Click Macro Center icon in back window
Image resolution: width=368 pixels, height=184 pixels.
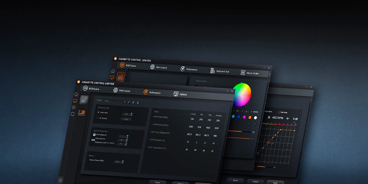point(243,73)
